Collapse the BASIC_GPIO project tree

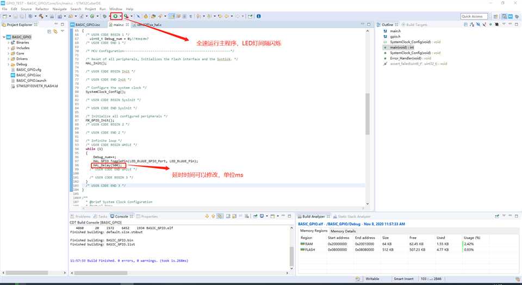(4, 37)
